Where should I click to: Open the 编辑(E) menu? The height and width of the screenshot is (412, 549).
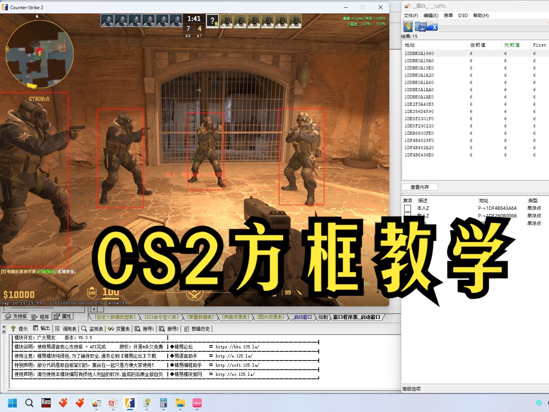(x=431, y=16)
